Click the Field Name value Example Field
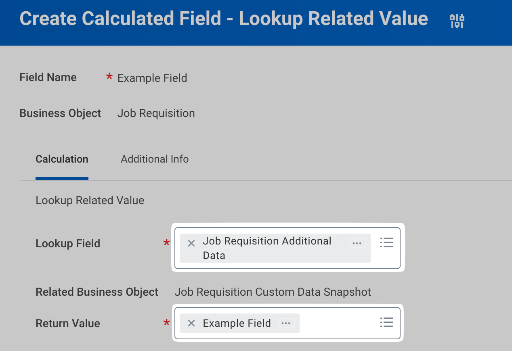Image resolution: width=512 pixels, height=351 pixels. [152, 78]
